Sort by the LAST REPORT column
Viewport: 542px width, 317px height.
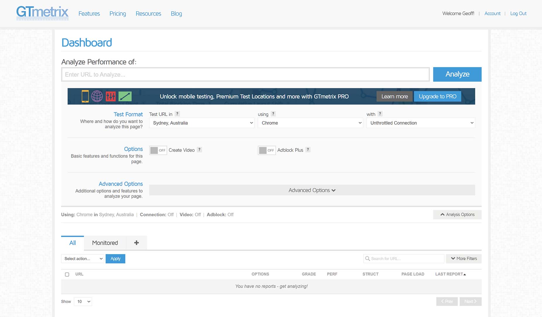click(450, 274)
